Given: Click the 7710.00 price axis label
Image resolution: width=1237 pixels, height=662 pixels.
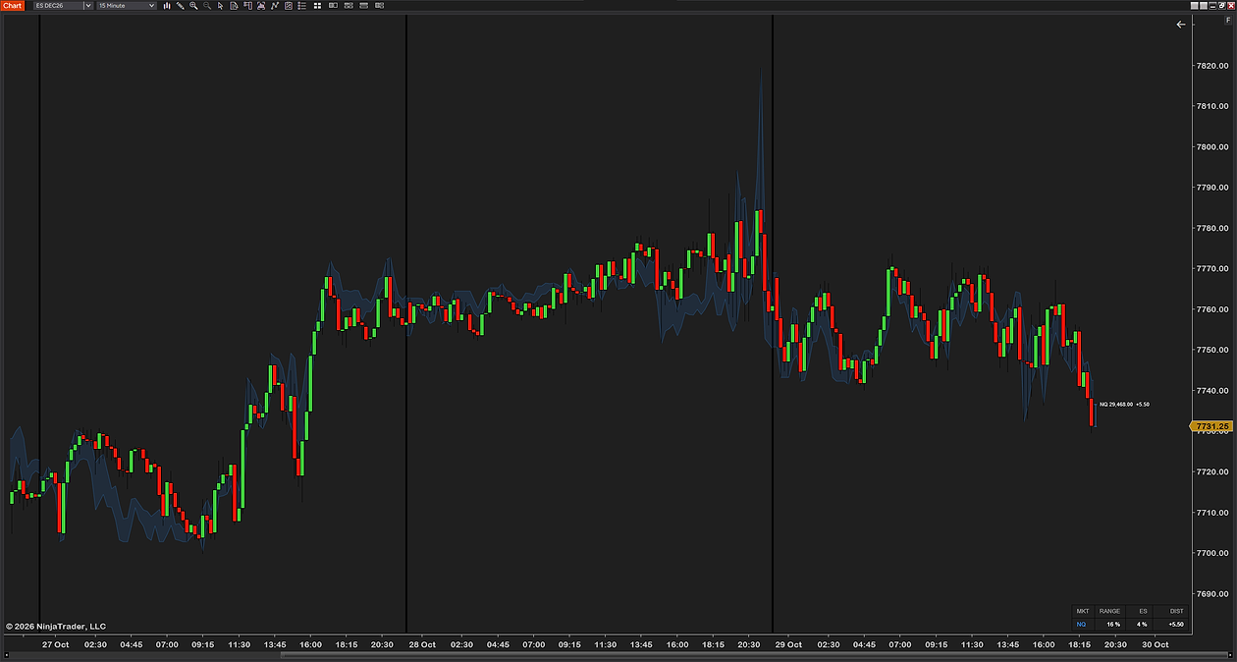Looking at the screenshot, I should (x=1210, y=513).
